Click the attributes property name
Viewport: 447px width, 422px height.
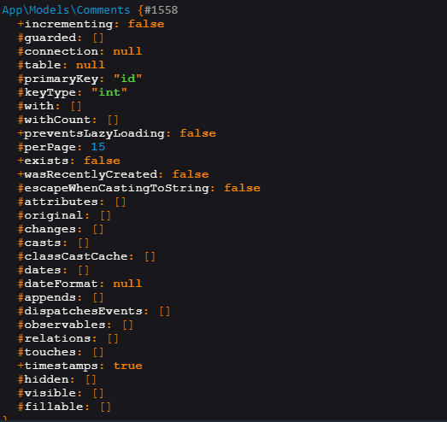[x=62, y=202]
